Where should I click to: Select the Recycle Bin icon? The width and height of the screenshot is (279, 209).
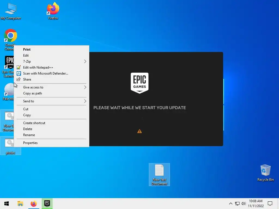point(265,173)
